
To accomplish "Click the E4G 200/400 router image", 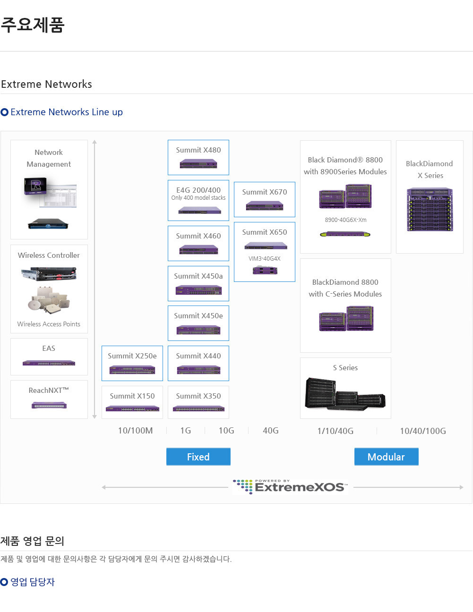I will click(x=198, y=211).
